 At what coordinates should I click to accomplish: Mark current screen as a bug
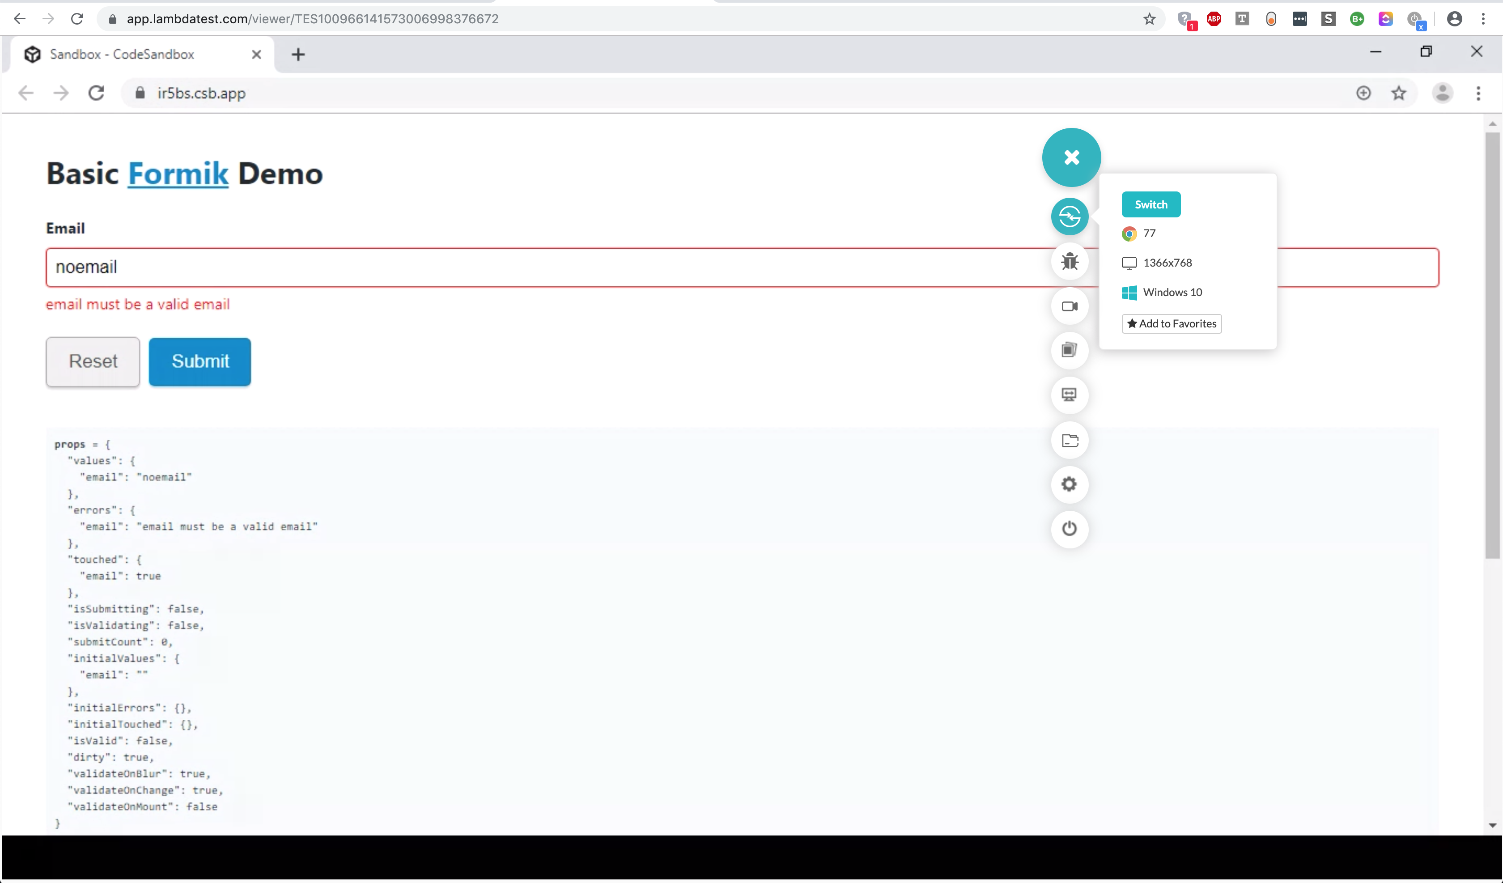1070,261
